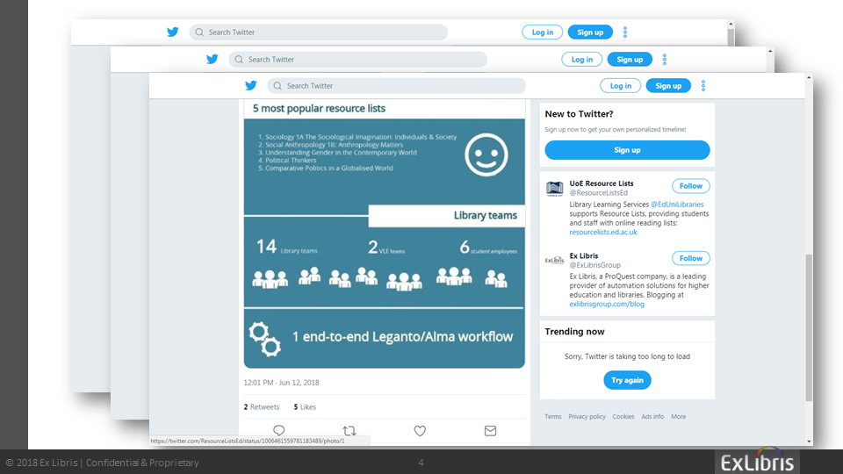The width and height of the screenshot is (843, 474).
Task: Open the Ex Libris profile logo avatar
Action: point(554,260)
